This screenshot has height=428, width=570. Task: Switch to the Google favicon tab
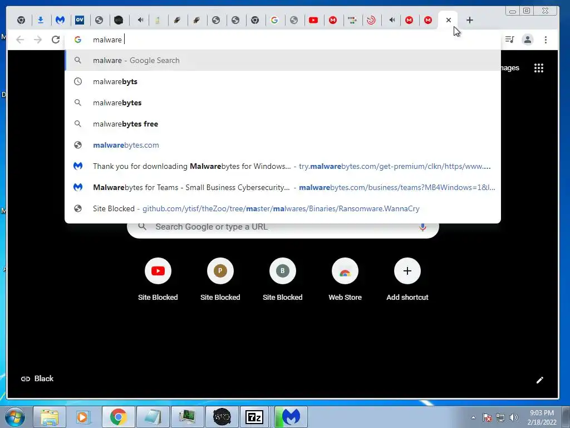(x=274, y=20)
